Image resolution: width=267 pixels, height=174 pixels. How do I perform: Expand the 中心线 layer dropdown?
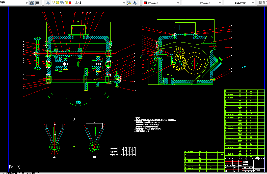tap(124, 3)
